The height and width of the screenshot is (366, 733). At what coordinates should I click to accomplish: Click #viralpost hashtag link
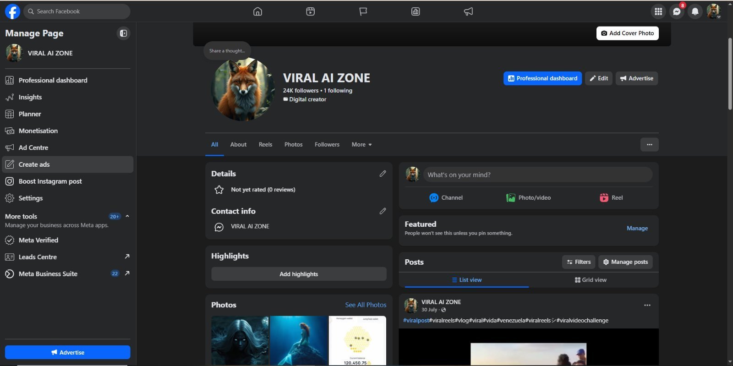tap(416, 321)
